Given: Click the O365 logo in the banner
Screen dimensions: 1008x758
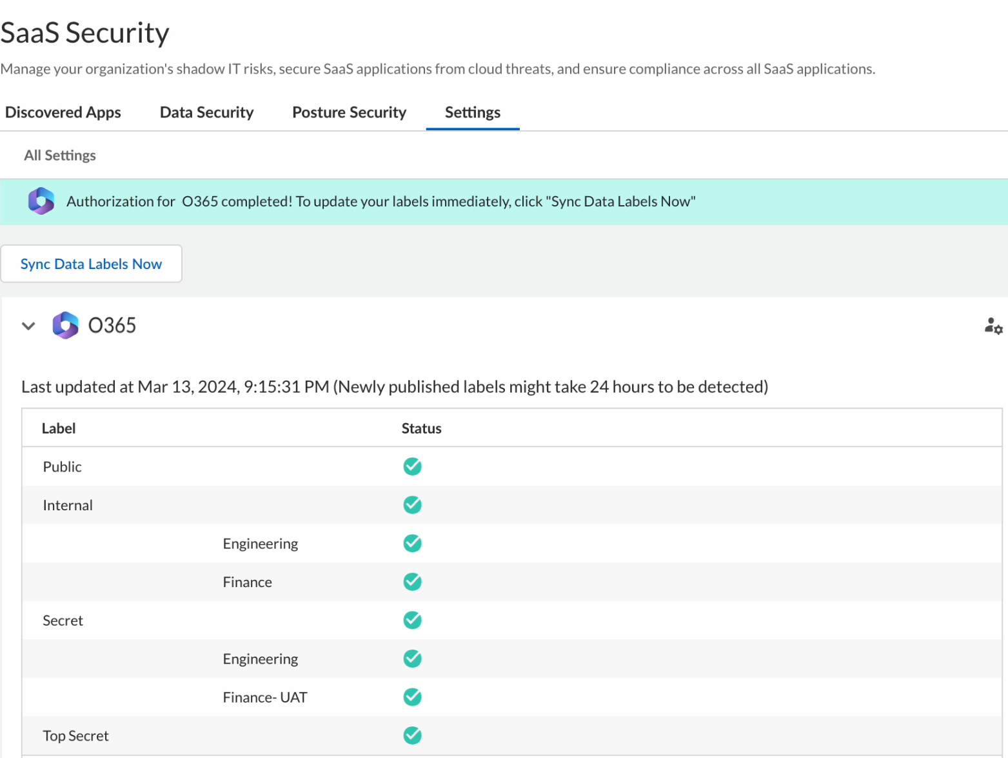Looking at the screenshot, I should pos(41,201).
